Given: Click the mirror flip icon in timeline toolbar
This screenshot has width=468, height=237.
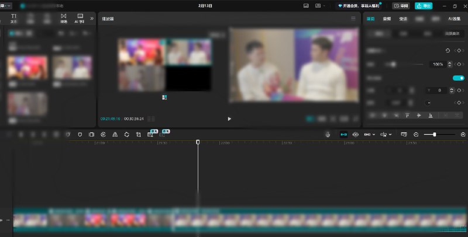Looking at the screenshot, I should click(x=115, y=134).
